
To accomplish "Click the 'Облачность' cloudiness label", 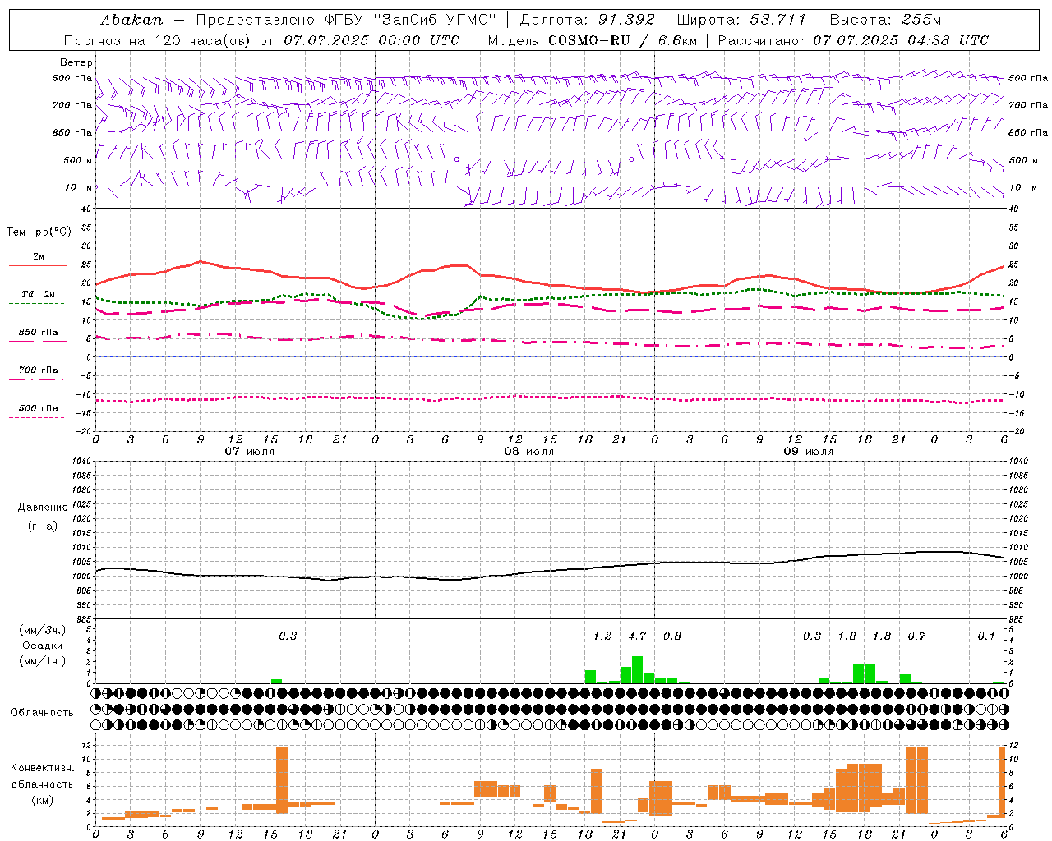I will click(42, 713).
